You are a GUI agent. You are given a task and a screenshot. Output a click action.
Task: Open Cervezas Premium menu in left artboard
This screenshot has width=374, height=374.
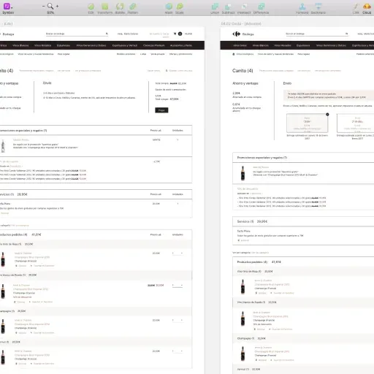coord(154,45)
